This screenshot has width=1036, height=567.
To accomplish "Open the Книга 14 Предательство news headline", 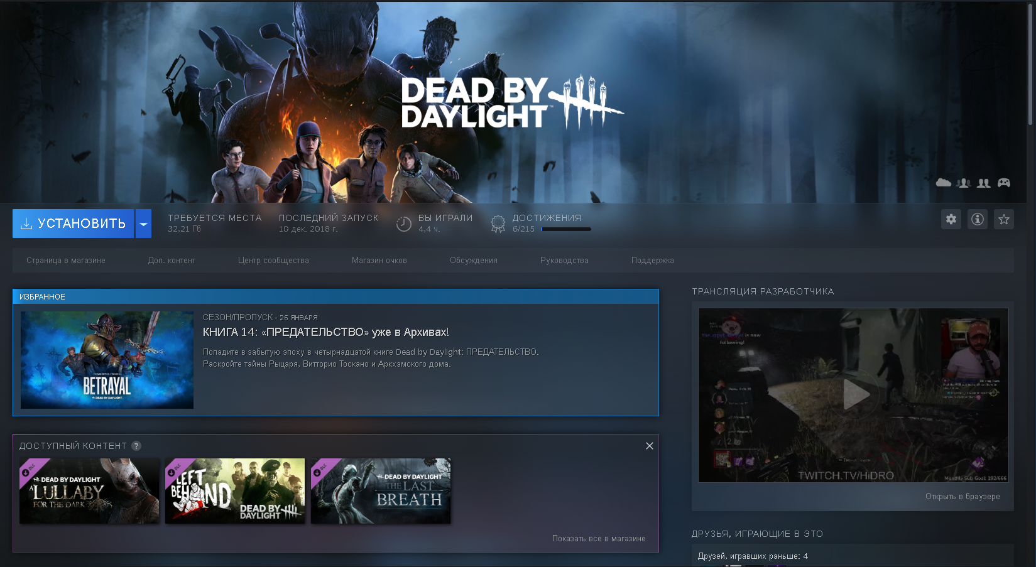I will point(325,332).
